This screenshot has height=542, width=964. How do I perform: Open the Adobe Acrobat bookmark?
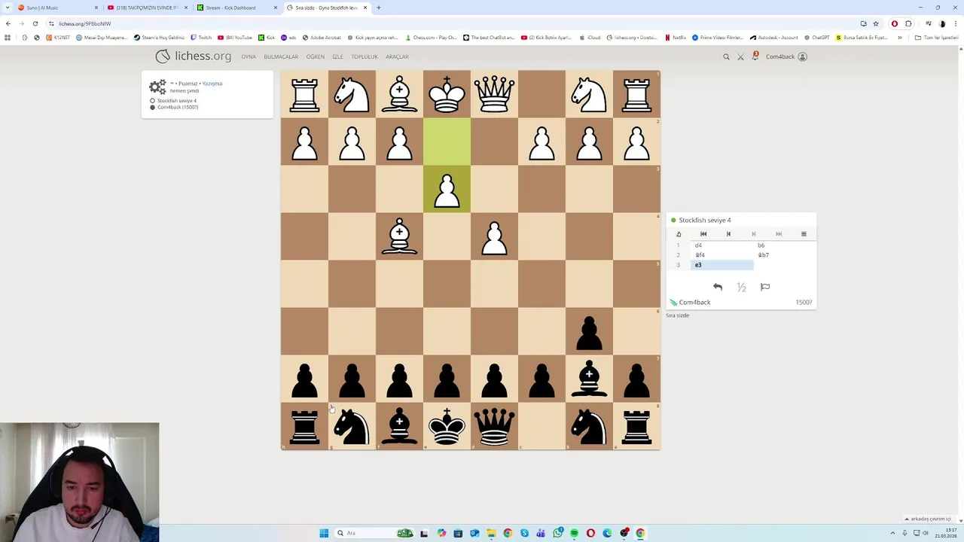tap(322, 38)
